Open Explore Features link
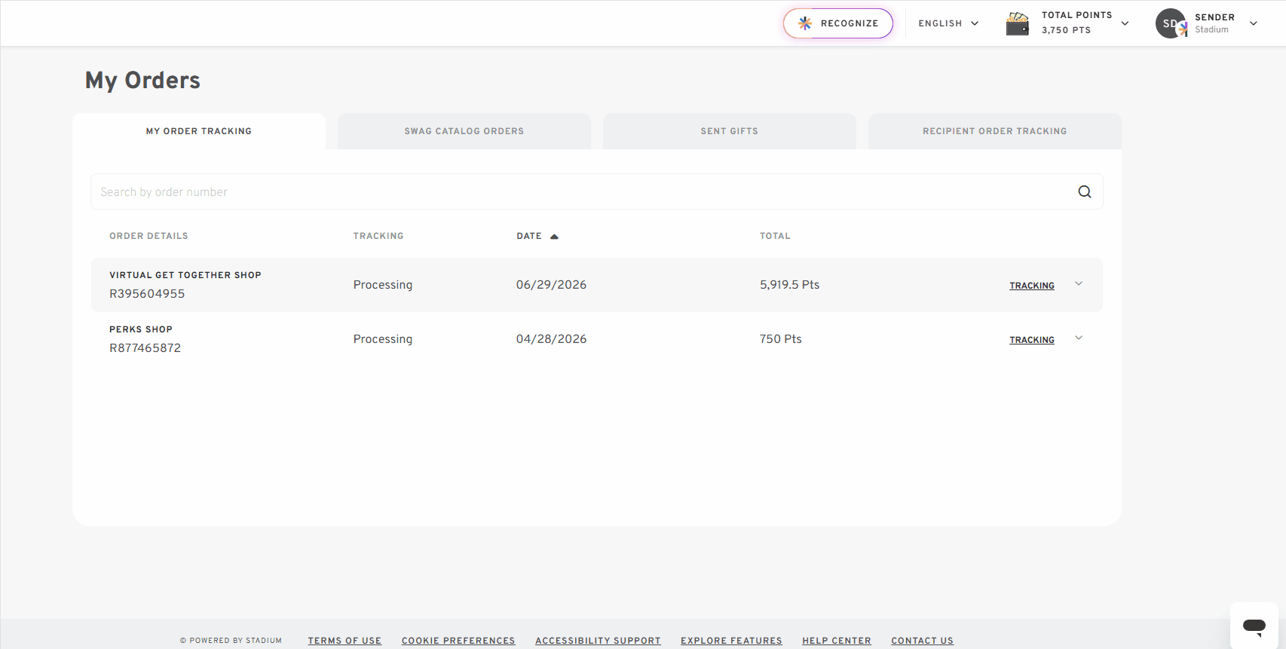1286x649 pixels. (731, 641)
